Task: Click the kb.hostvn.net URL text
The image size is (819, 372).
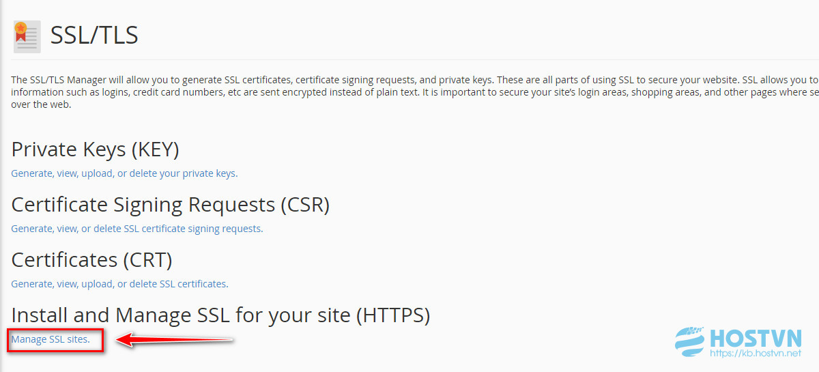Action: [756, 354]
